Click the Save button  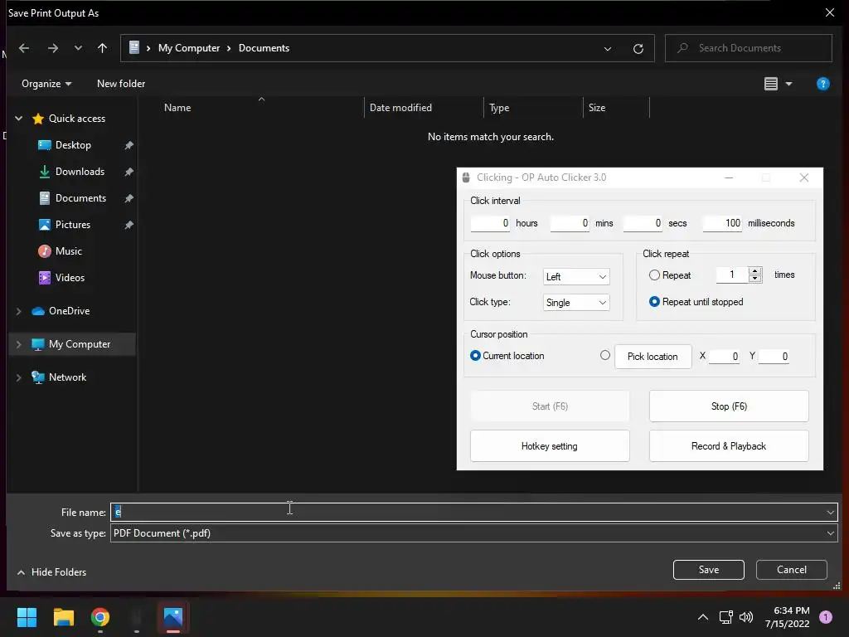coord(708,570)
